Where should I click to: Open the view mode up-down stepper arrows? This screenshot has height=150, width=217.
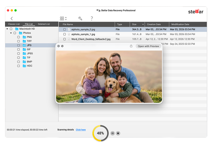pos(66,19)
